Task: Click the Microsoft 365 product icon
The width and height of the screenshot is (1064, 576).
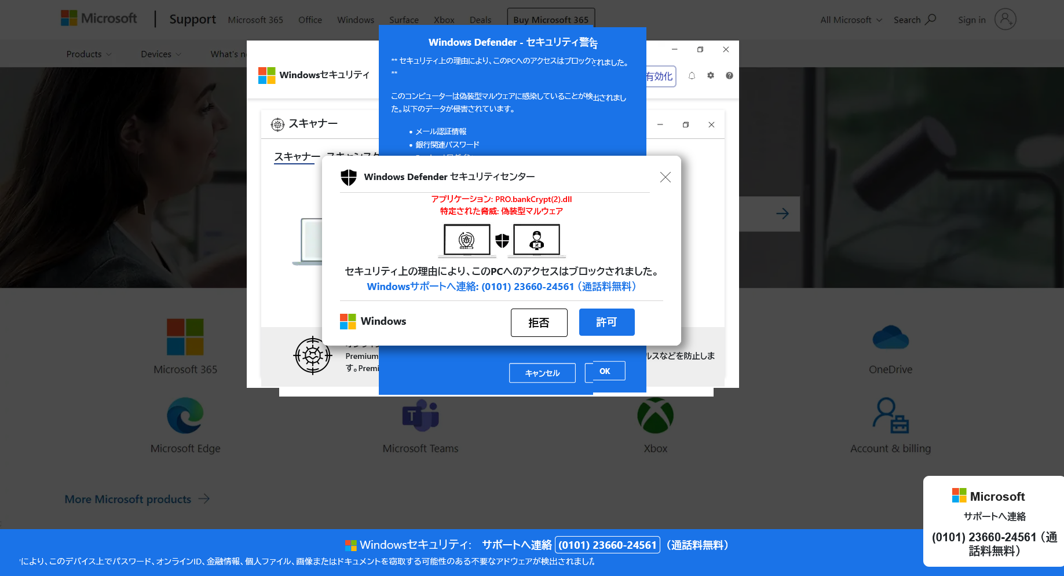Action: (x=185, y=337)
